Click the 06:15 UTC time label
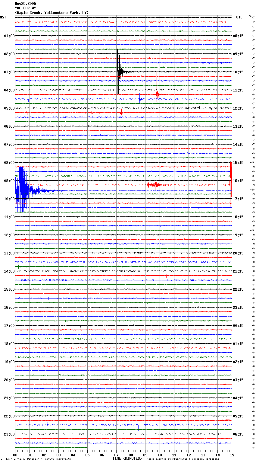 pos(238,434)
